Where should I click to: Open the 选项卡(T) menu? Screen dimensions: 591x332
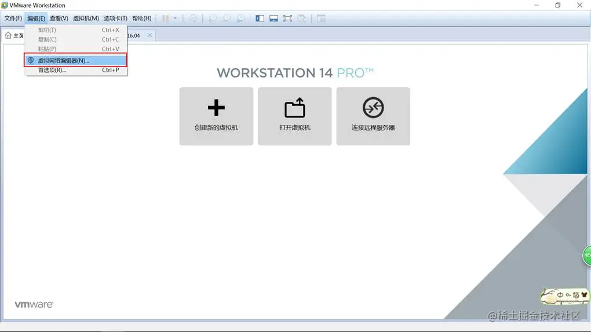click(115, 18)
